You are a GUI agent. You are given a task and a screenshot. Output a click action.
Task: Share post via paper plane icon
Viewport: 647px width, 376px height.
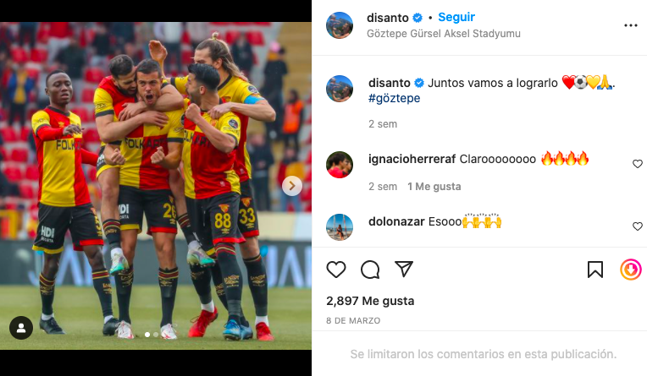point(404,269)
